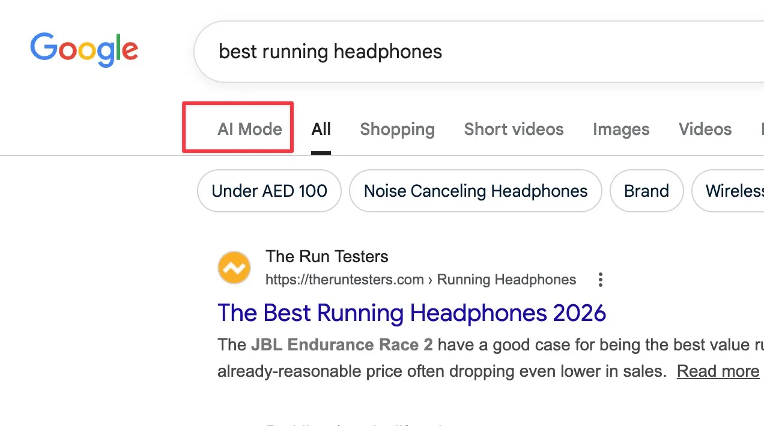Toggle the 'Noise Canceling Headphones' filter chip

[x=476, y=191]
